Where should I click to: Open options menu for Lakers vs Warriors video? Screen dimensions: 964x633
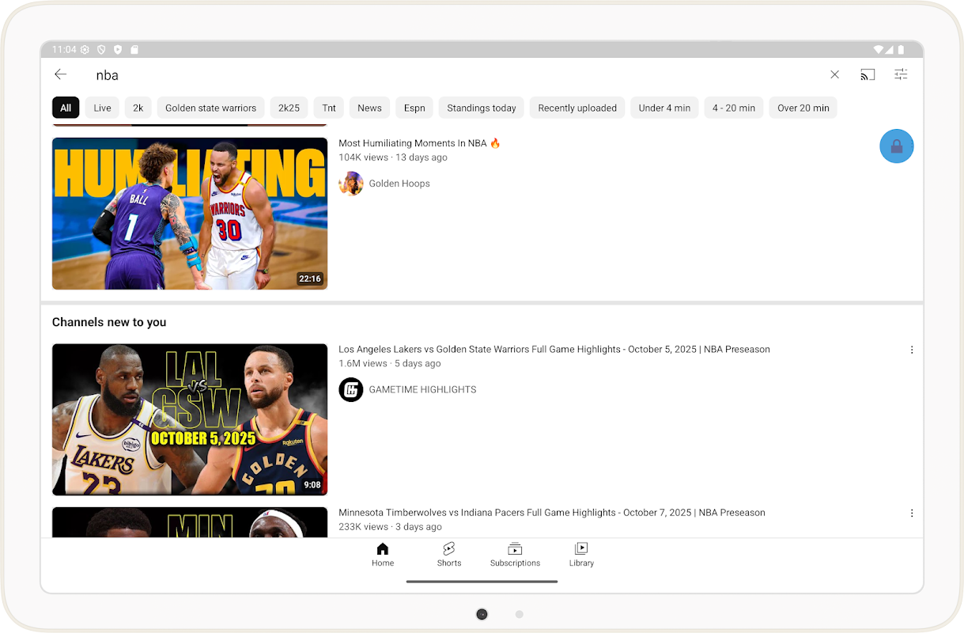912,350
